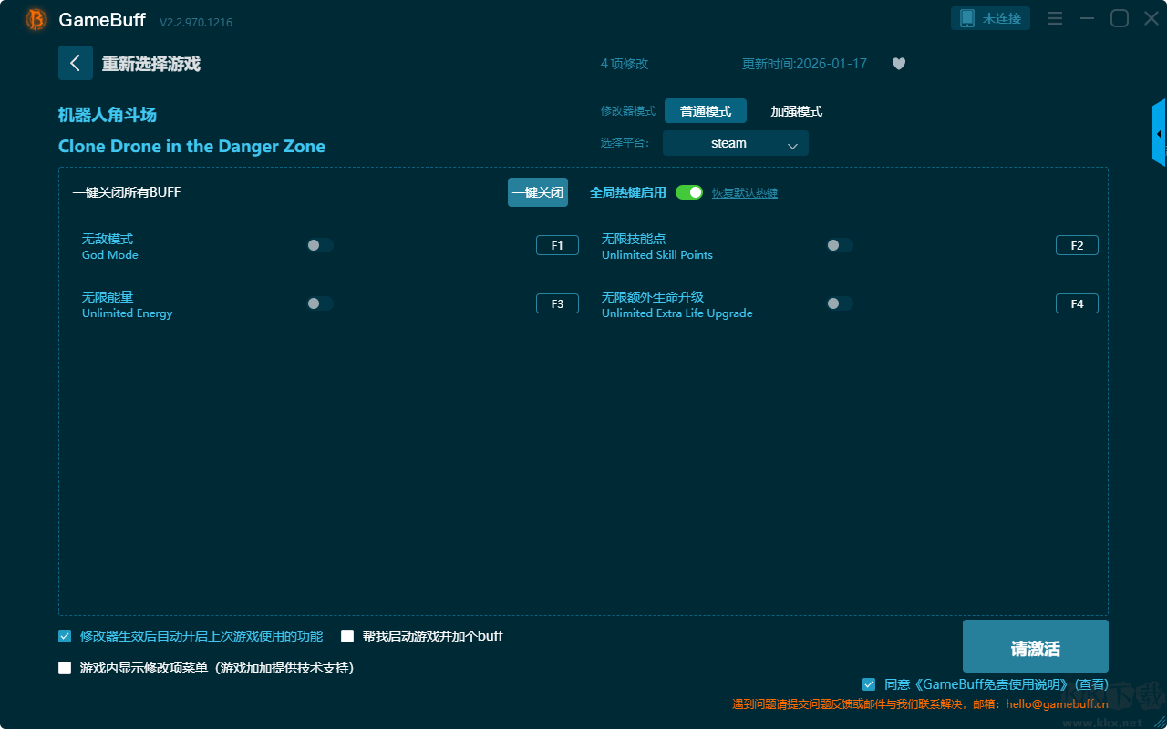This screenshot has width=1167, height=729.
Task: Click the update time 2026-01-17 text
Action: (805, 64)
